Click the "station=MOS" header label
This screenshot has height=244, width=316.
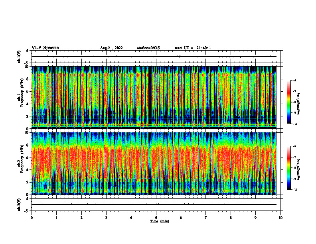(148, 48)
